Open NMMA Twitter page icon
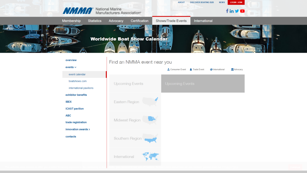Image resolution: width=307 pixels, height=173 pixels. coord(237,11)
